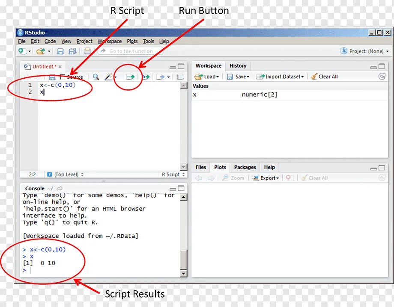This screenshot has width=394, height=307.
Task: Click the Re-run previous region icon
Action: tap(146, 77)
